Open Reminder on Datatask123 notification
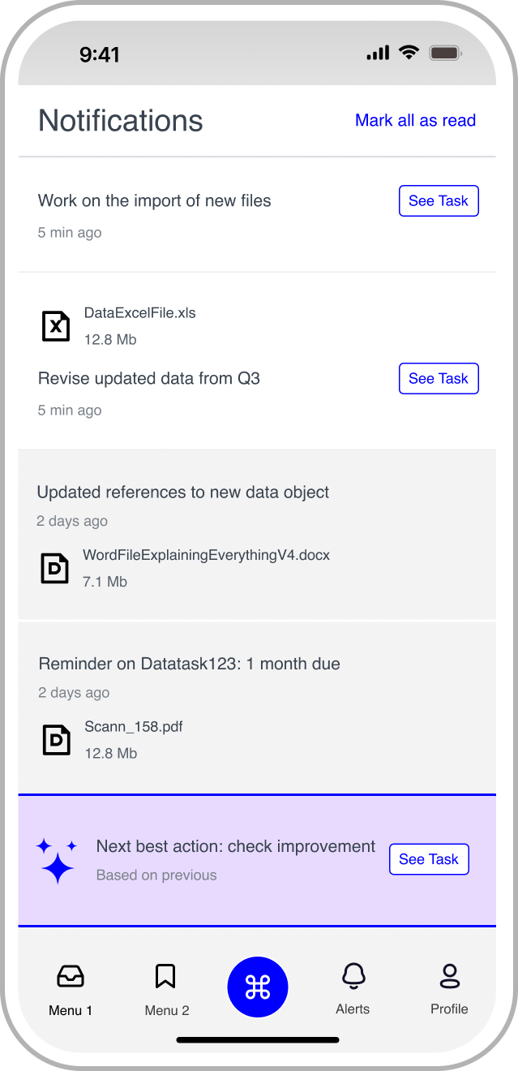518x1071 pixels. (189, 664)
